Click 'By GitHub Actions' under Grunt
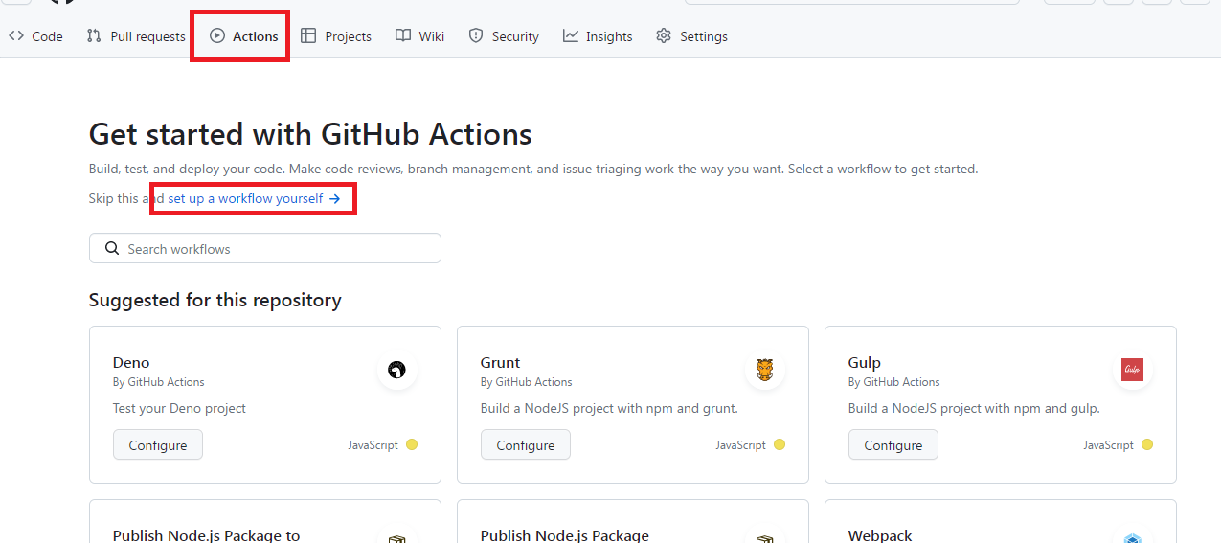The width and height of the screenshot is (1221, 543). [x=526, y=382]
